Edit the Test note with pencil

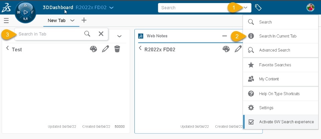point(105,49)
